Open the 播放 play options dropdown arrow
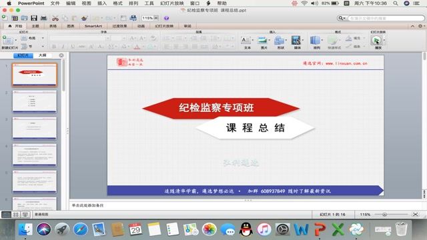Image resolution: width=427 pixels, height=240 pixels. (384, 40)
